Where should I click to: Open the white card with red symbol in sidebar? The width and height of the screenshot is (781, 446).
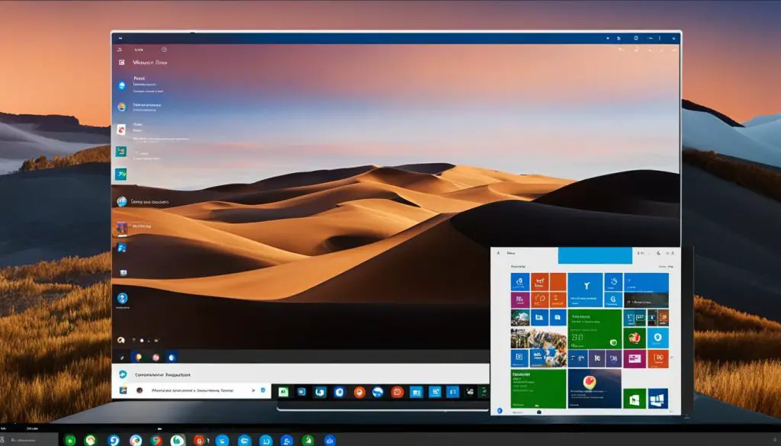[121, 130]
